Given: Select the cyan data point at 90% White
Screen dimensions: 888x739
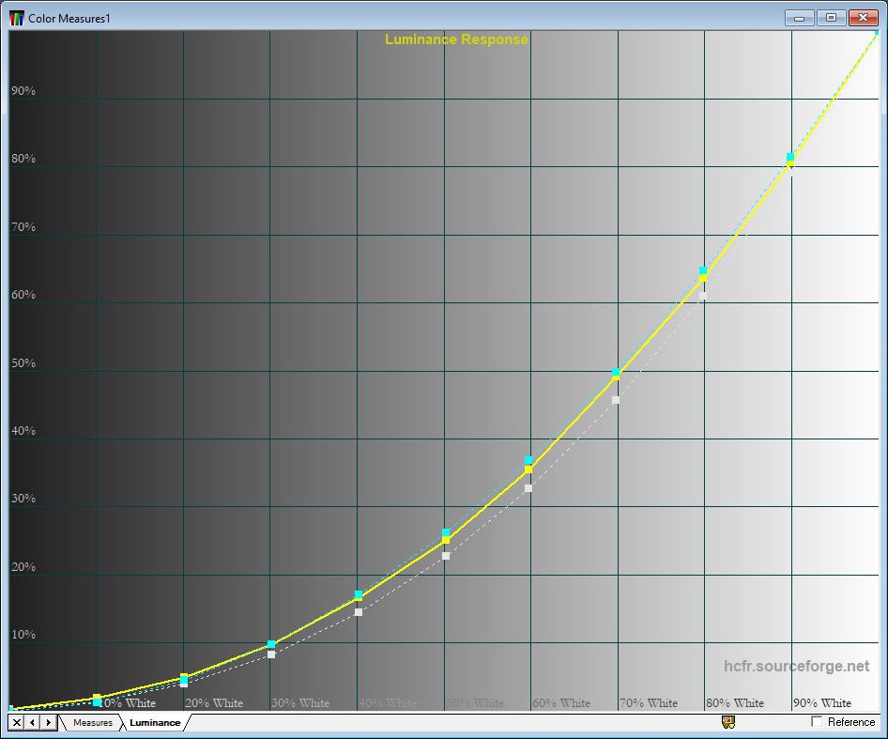Looking at the screenshot, I should tap(790, 157).
